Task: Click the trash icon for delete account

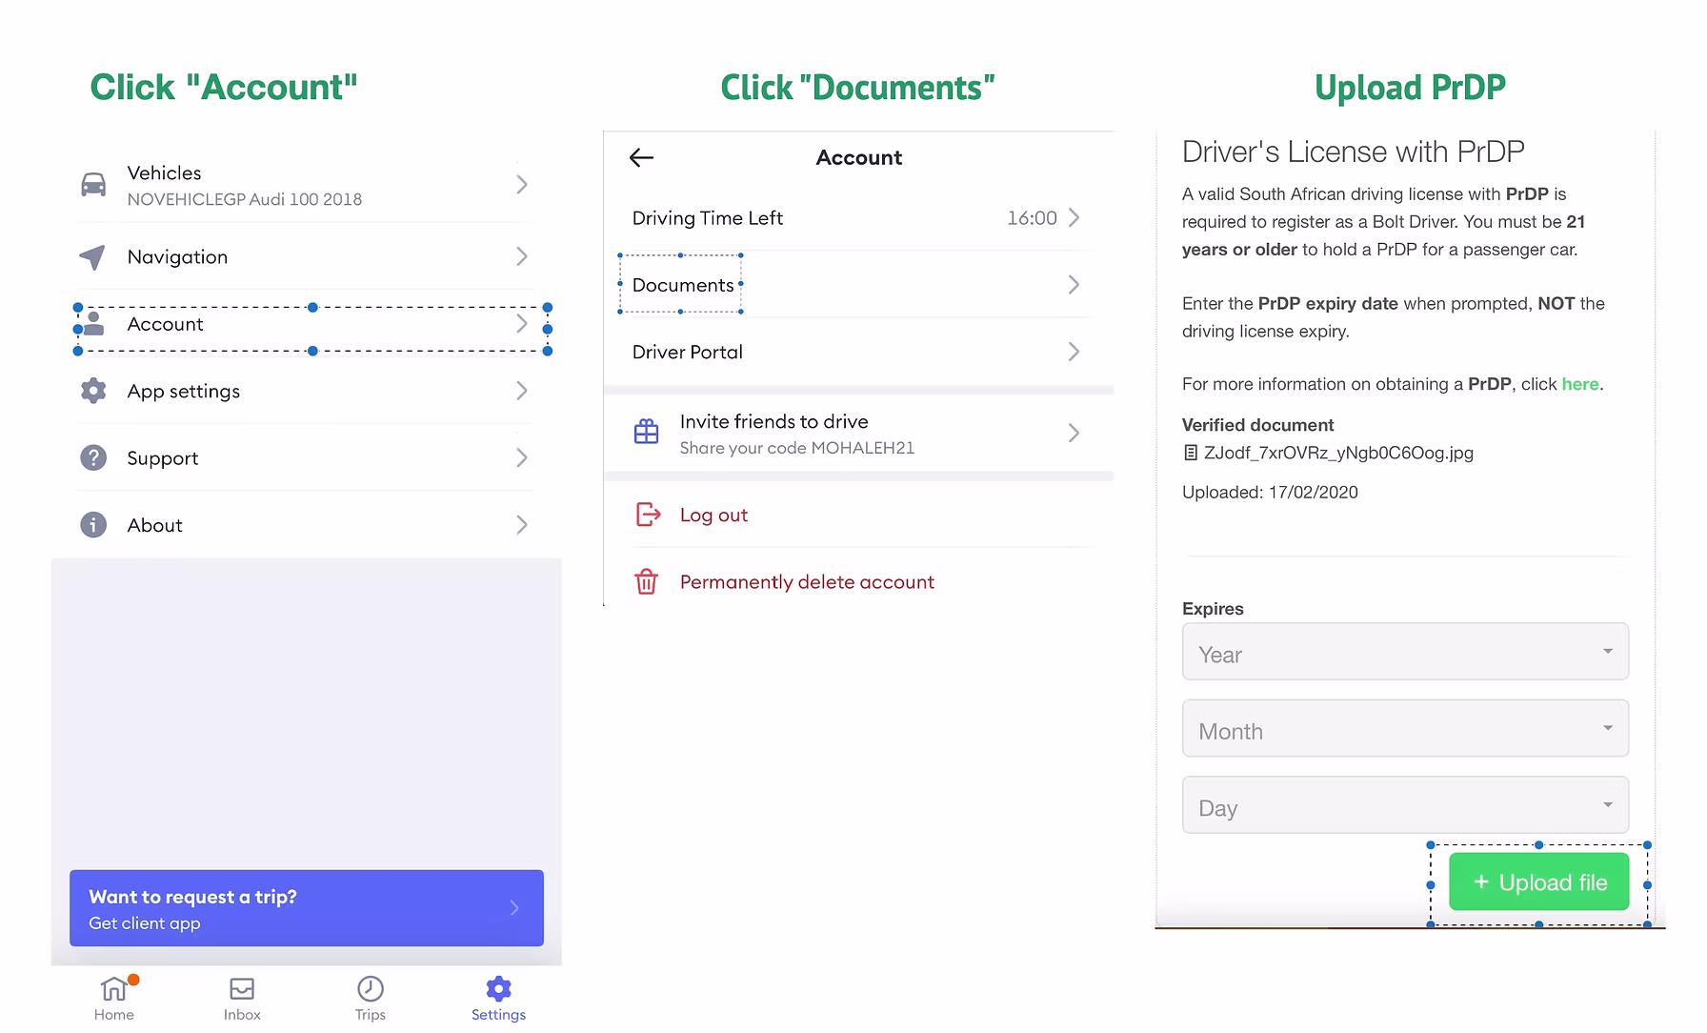Action: [x=647, y=581]
